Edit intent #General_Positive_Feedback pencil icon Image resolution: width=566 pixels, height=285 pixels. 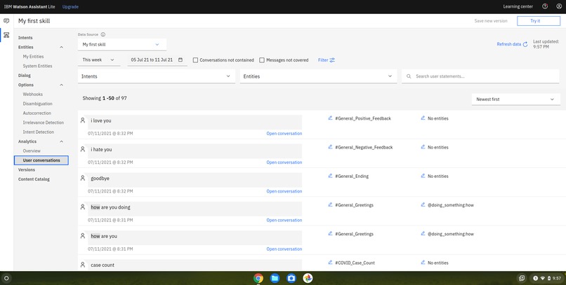click(x=330, y=118)
